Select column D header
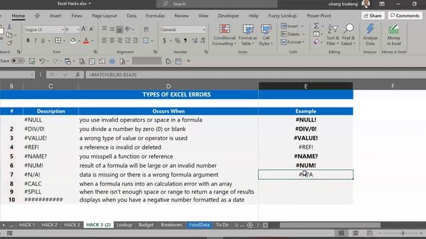Viewport: 426px width, 239px height. click(168, 86)
